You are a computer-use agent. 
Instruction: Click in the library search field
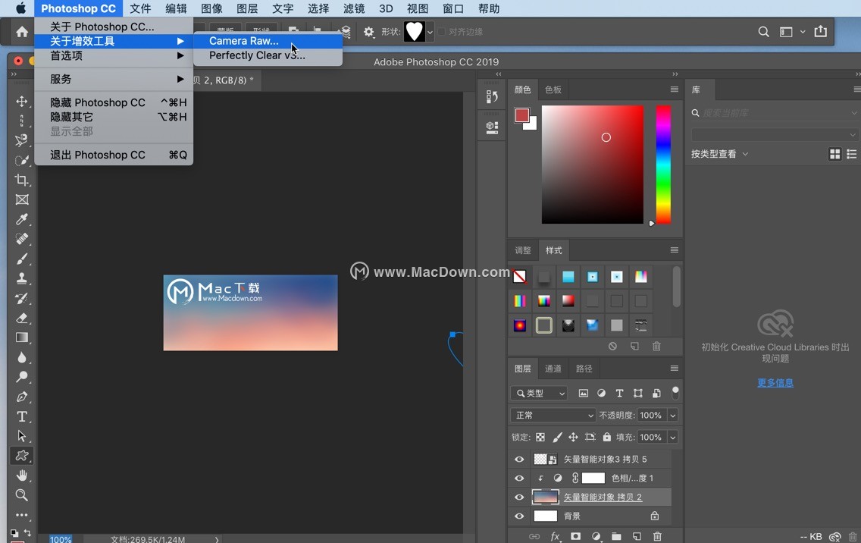point(775,113)
